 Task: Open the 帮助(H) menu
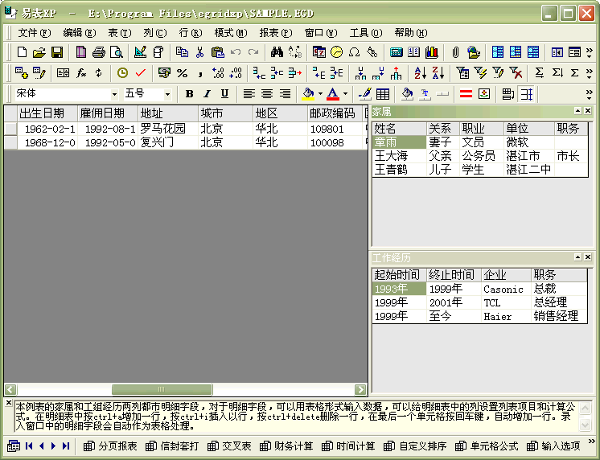pyautogui.click(x=410, y=33)
